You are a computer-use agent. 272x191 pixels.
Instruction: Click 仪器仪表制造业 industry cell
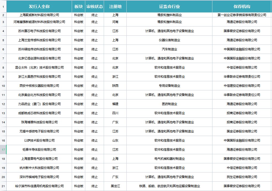(x=169, y=40)
